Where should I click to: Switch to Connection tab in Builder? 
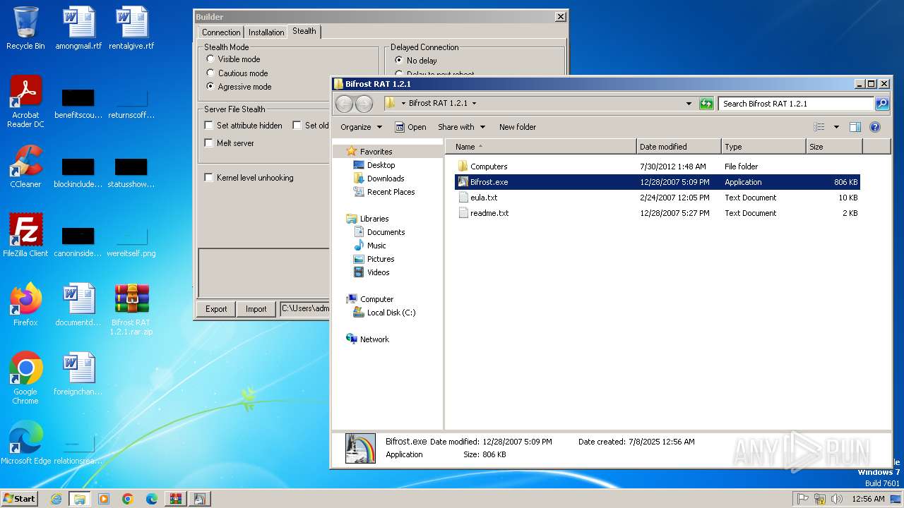pyautogui.click(x=220, y=32)
